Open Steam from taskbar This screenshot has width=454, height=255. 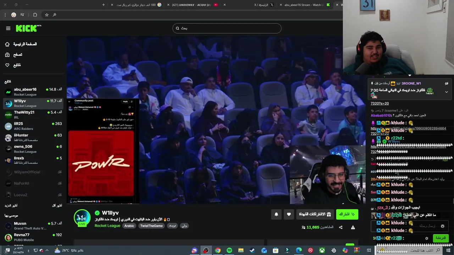coord(252,250)
